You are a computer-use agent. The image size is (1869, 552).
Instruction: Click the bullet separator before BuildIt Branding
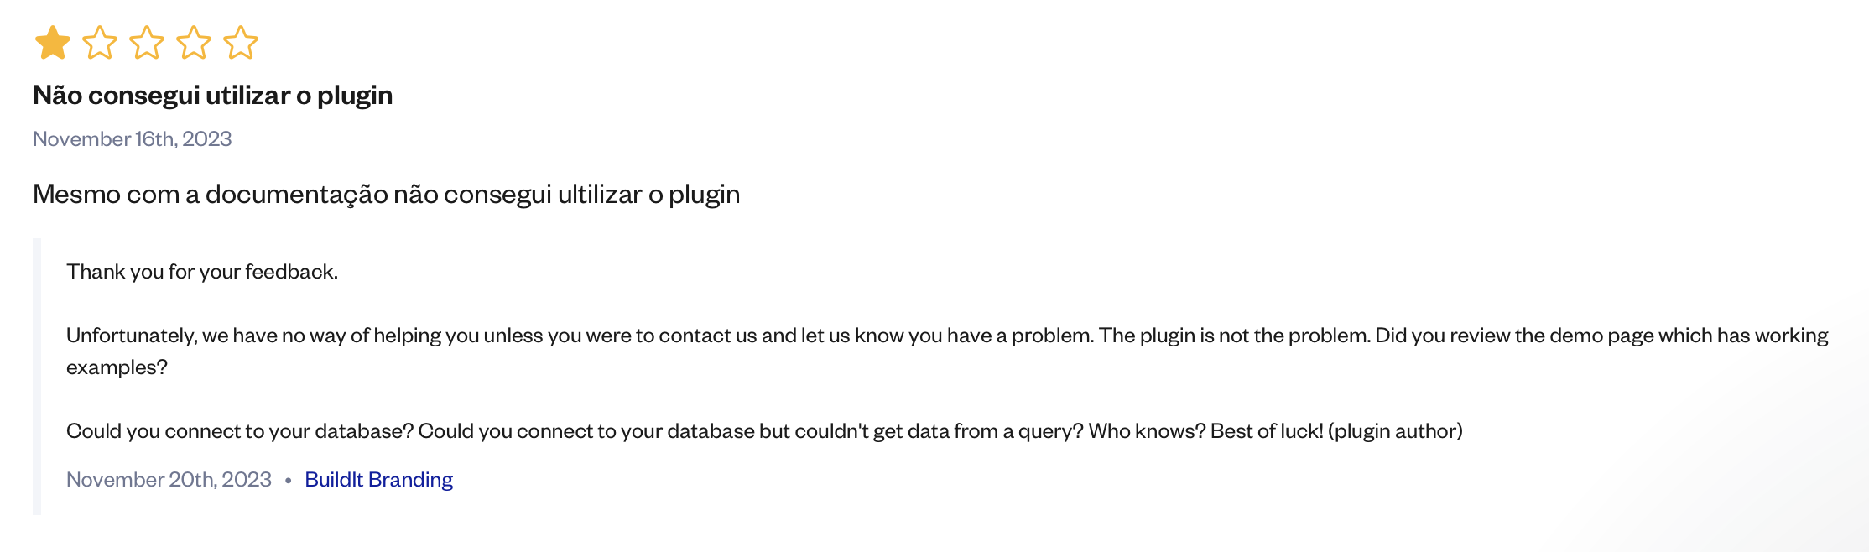click(288, 481)
